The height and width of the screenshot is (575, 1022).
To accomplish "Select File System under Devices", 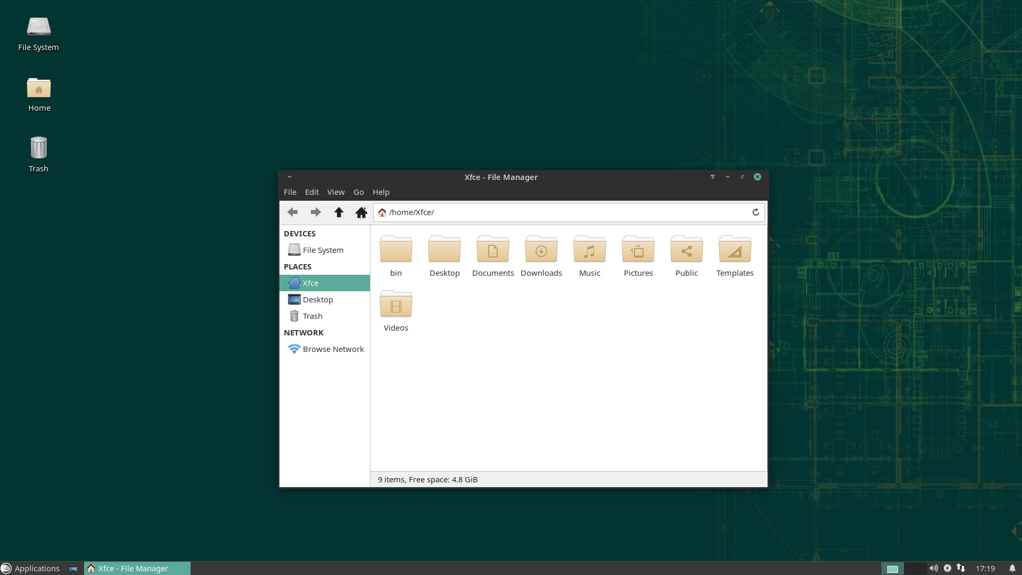I will [323, 250].
